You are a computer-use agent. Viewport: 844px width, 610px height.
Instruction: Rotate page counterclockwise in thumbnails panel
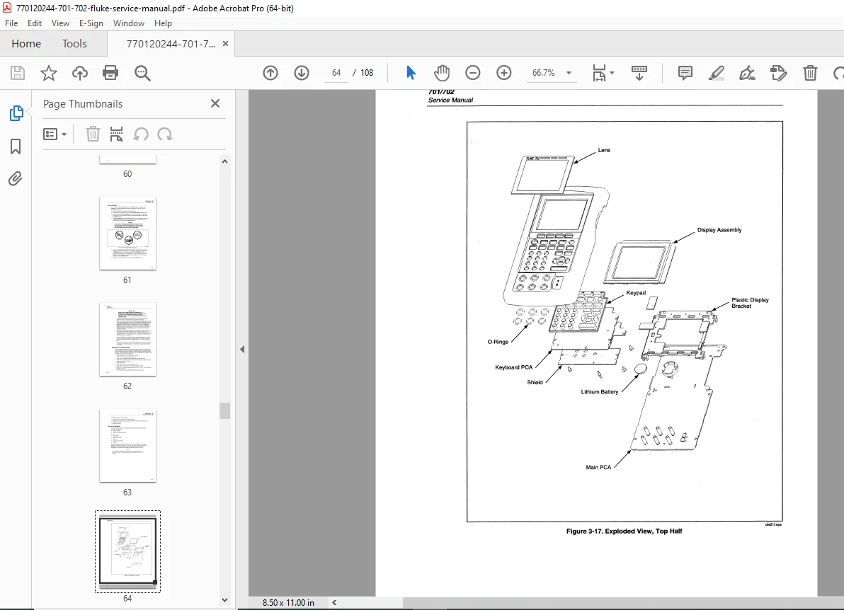[x=141, y=134]
